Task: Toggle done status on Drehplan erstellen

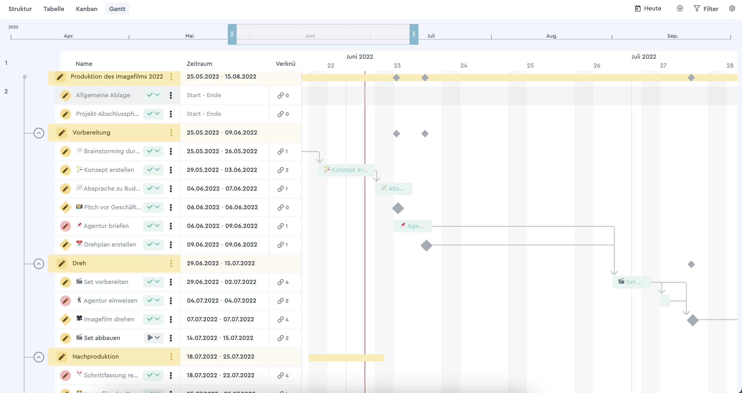Action: coord(150,244)
